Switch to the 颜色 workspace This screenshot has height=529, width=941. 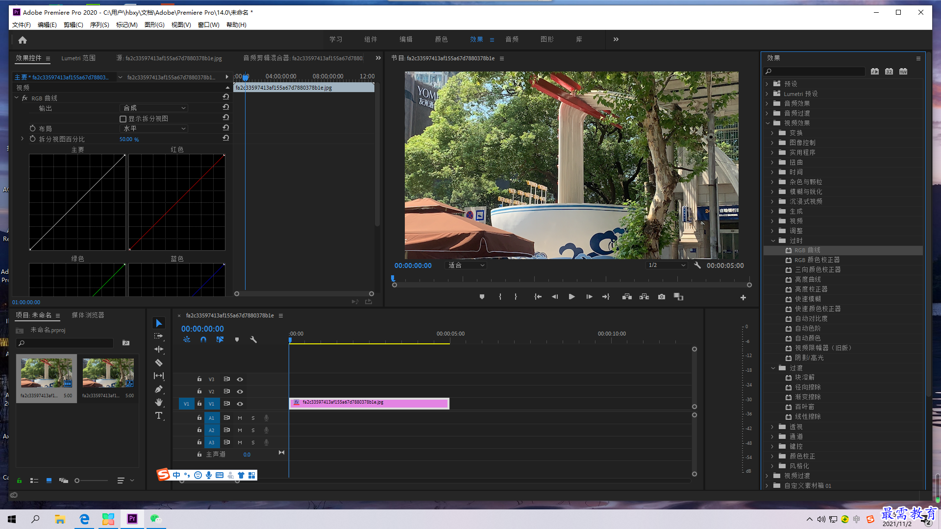441,40
